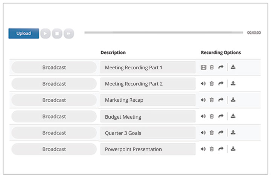Select the Powerpoint Presentation description field
Image resolution: width=271 pixels, height=177 pixels.
click(x=148, y=149)
